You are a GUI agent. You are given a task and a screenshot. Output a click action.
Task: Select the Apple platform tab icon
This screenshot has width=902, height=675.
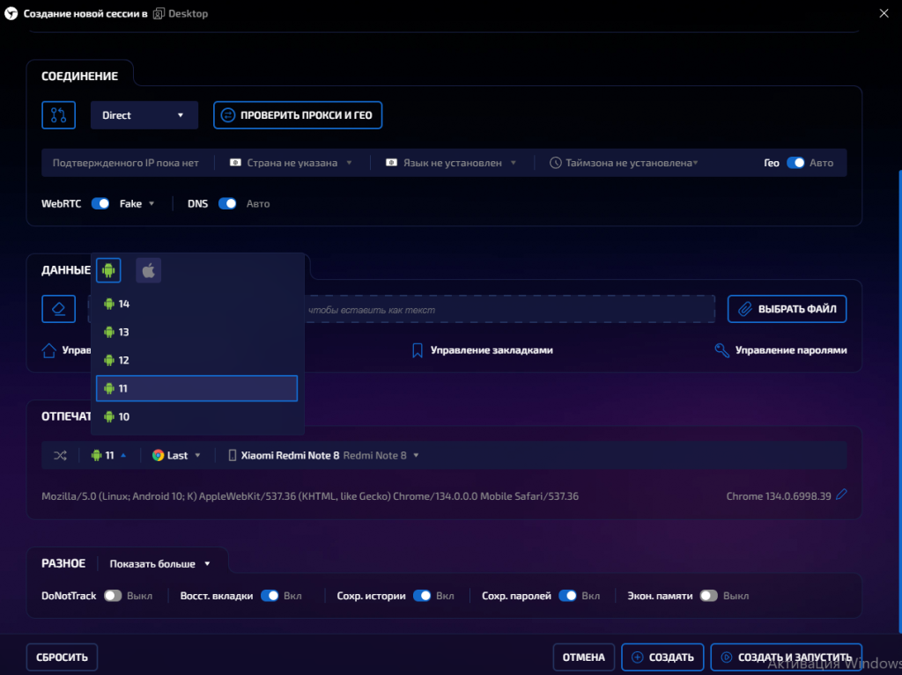pyautogui.click(x=148, y=270)
